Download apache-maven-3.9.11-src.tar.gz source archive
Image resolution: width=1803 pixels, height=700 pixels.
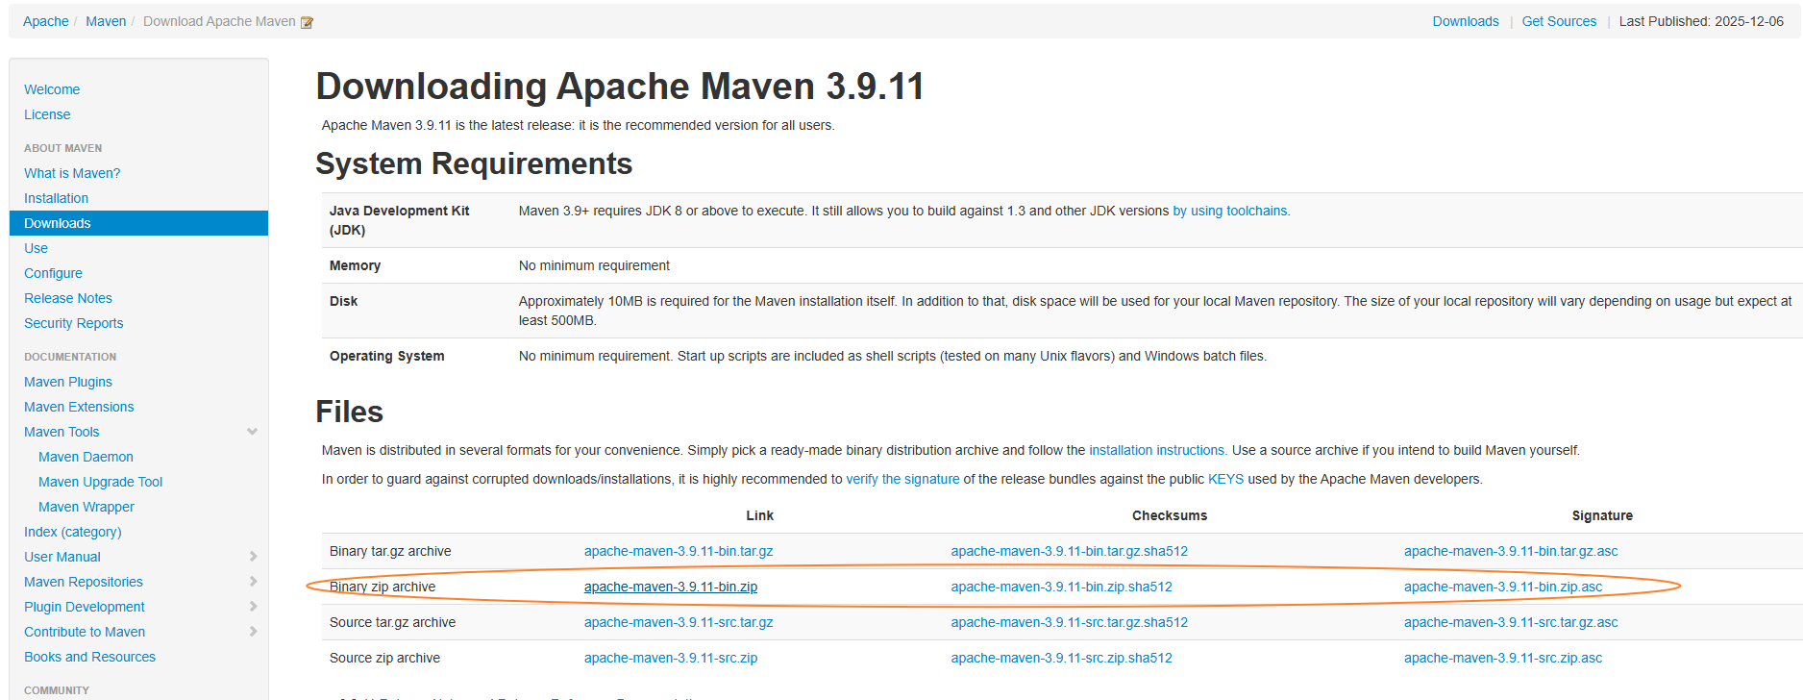click(x=679, y=622)
